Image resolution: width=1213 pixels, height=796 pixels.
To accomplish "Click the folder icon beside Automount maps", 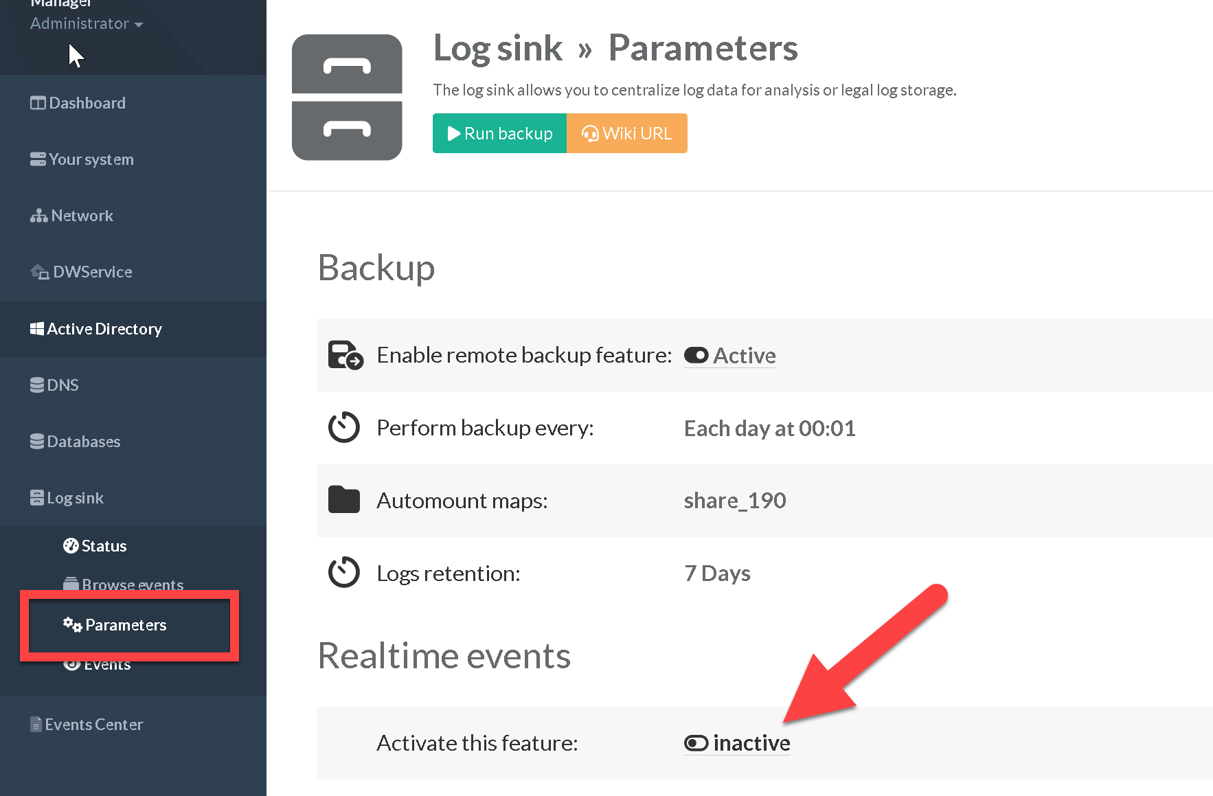I will click(344, 500).
